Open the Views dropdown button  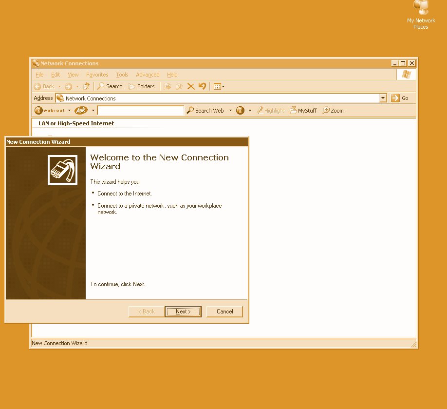click(x=219, y=86)
